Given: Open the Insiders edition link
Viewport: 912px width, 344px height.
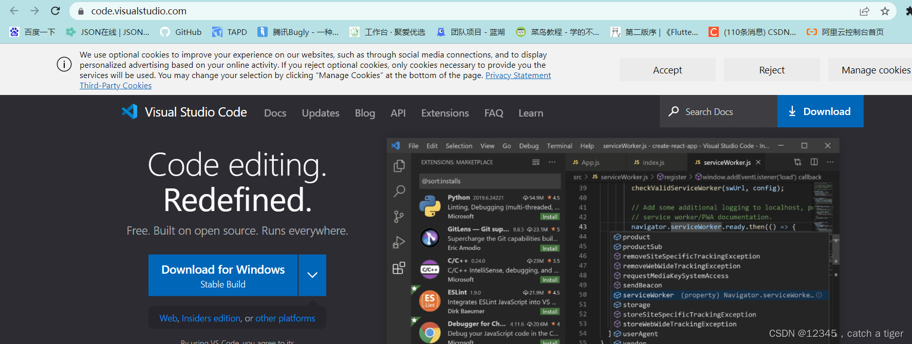Looking at the screenshot, I should click(211, 318).
